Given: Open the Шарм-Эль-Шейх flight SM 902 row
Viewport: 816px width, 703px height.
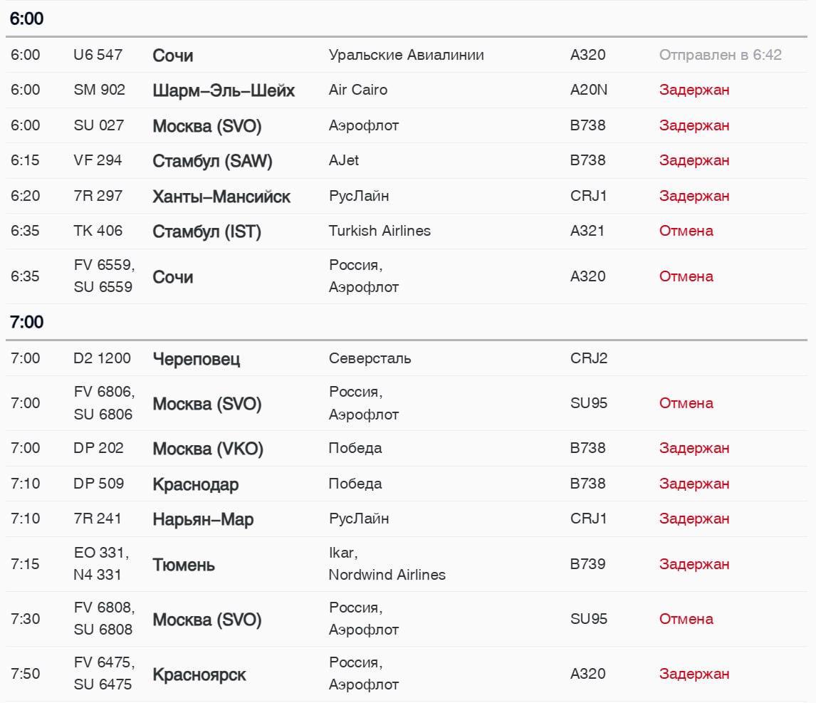Looking at the screenshot, I should point(224,90).
